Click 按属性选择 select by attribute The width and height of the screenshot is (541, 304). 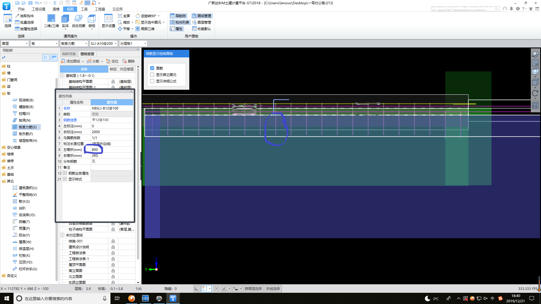[26, 29]
